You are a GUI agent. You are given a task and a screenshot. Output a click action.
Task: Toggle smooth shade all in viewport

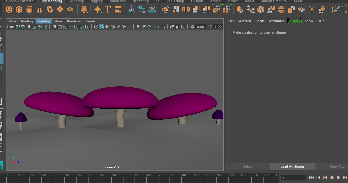click(102, 27)
